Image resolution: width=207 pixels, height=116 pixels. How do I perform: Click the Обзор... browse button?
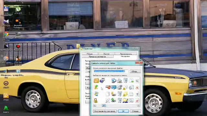coord(135,72)
